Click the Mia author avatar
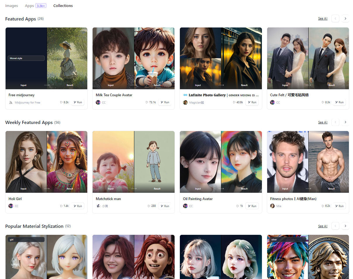The image size is (353, 279). pos(272,206)
